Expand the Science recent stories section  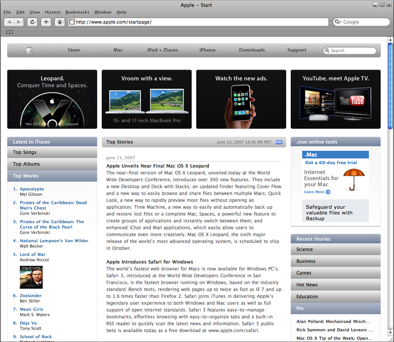tap(335, 249)
